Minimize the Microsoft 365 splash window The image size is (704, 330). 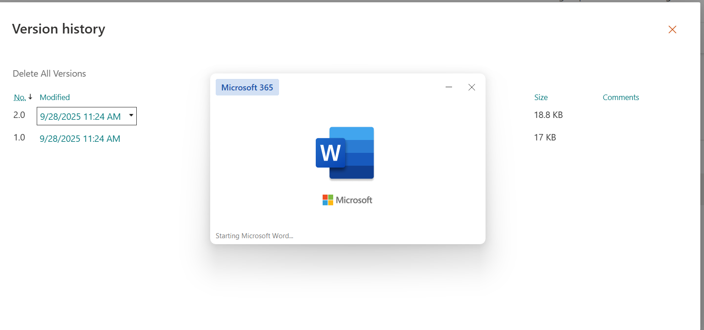449,87
